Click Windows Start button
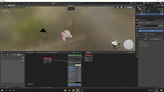164x92 pixels. (2, 90)
